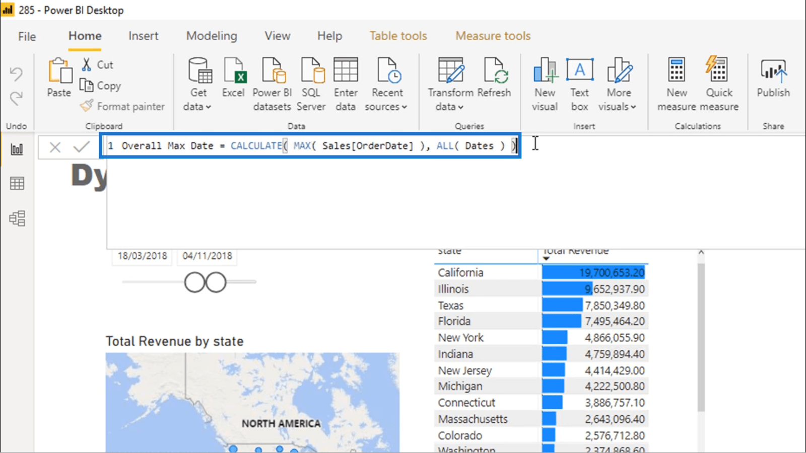
Task: Open the View ribbon tab
Action: [x=278, y=36]
